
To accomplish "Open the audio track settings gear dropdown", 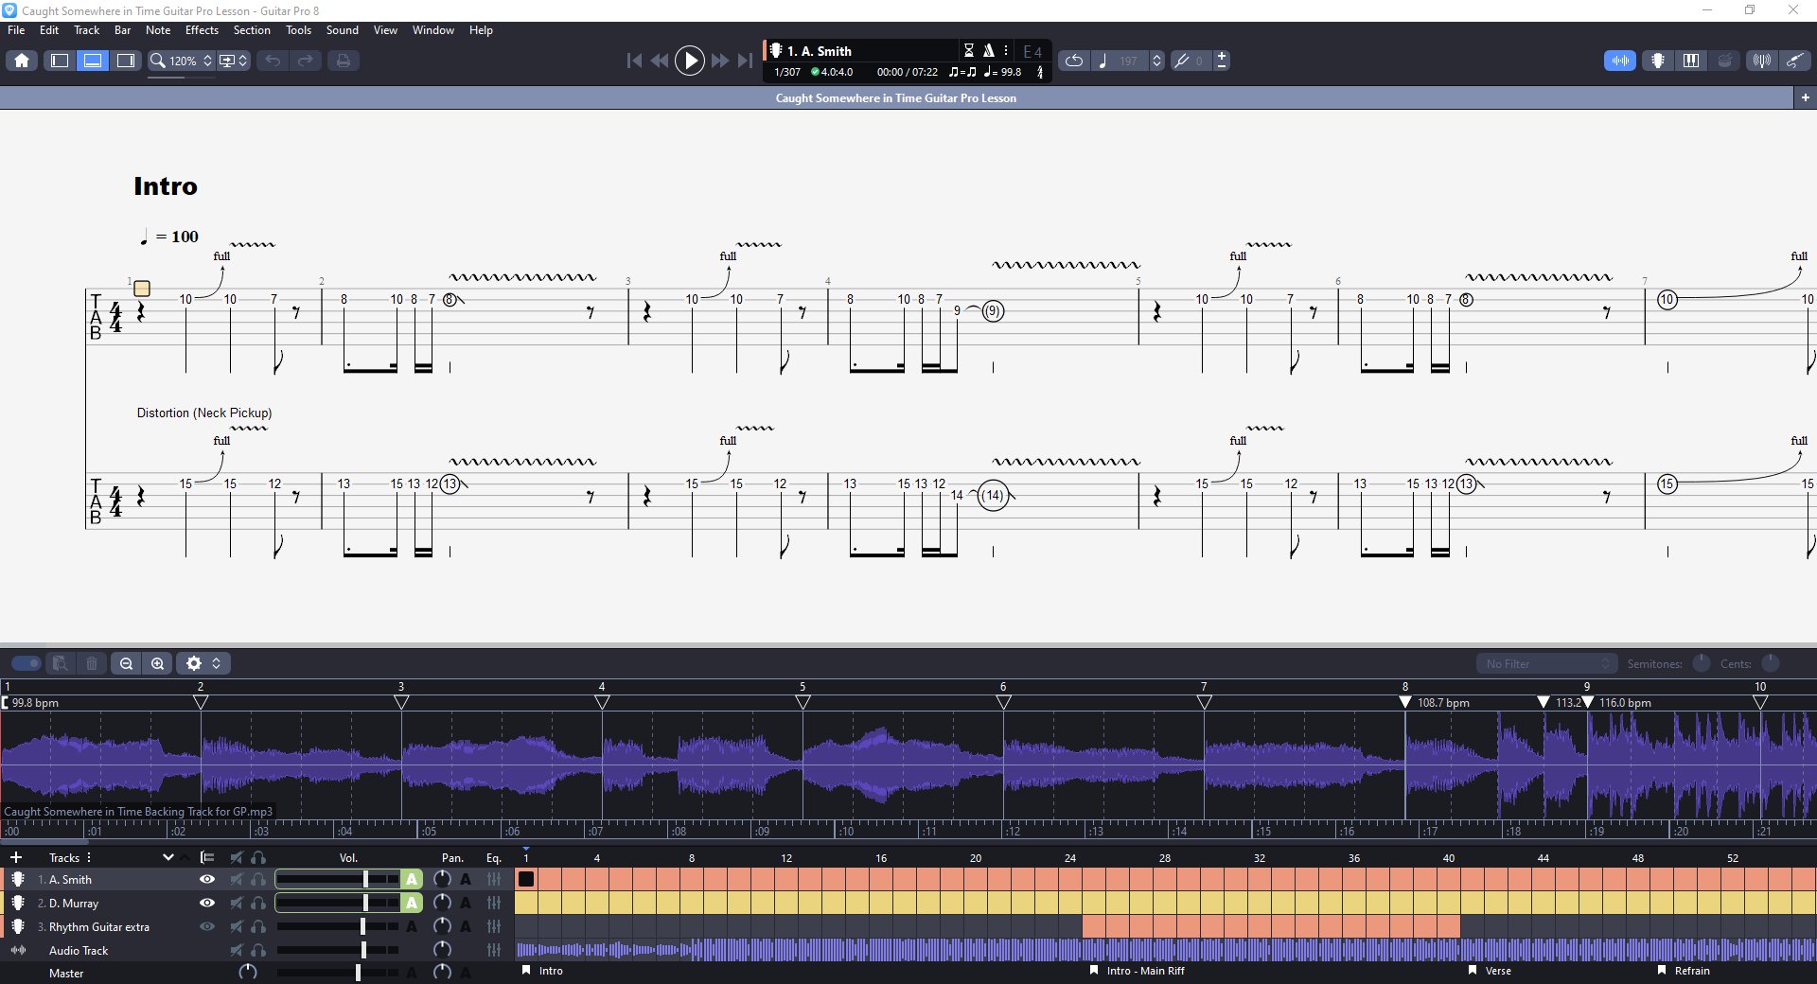I will point(203,663).
